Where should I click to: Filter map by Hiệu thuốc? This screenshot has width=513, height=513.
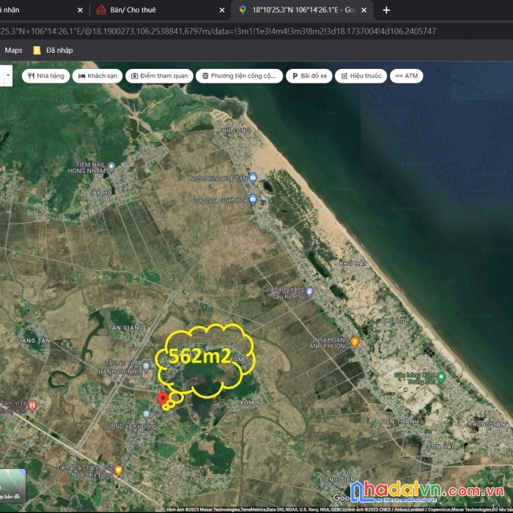tap(361, 76)
